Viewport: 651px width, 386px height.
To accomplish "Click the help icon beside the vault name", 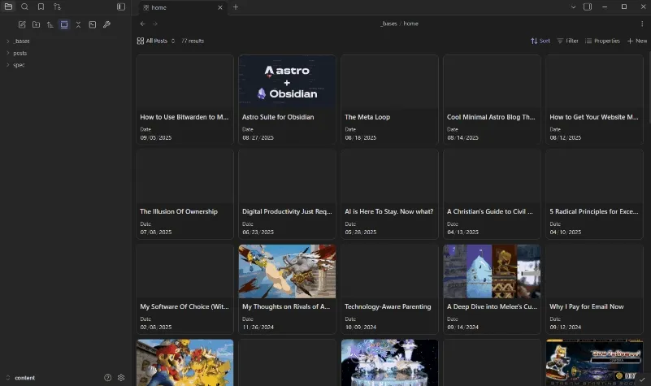I will click(x=107, y=378).
